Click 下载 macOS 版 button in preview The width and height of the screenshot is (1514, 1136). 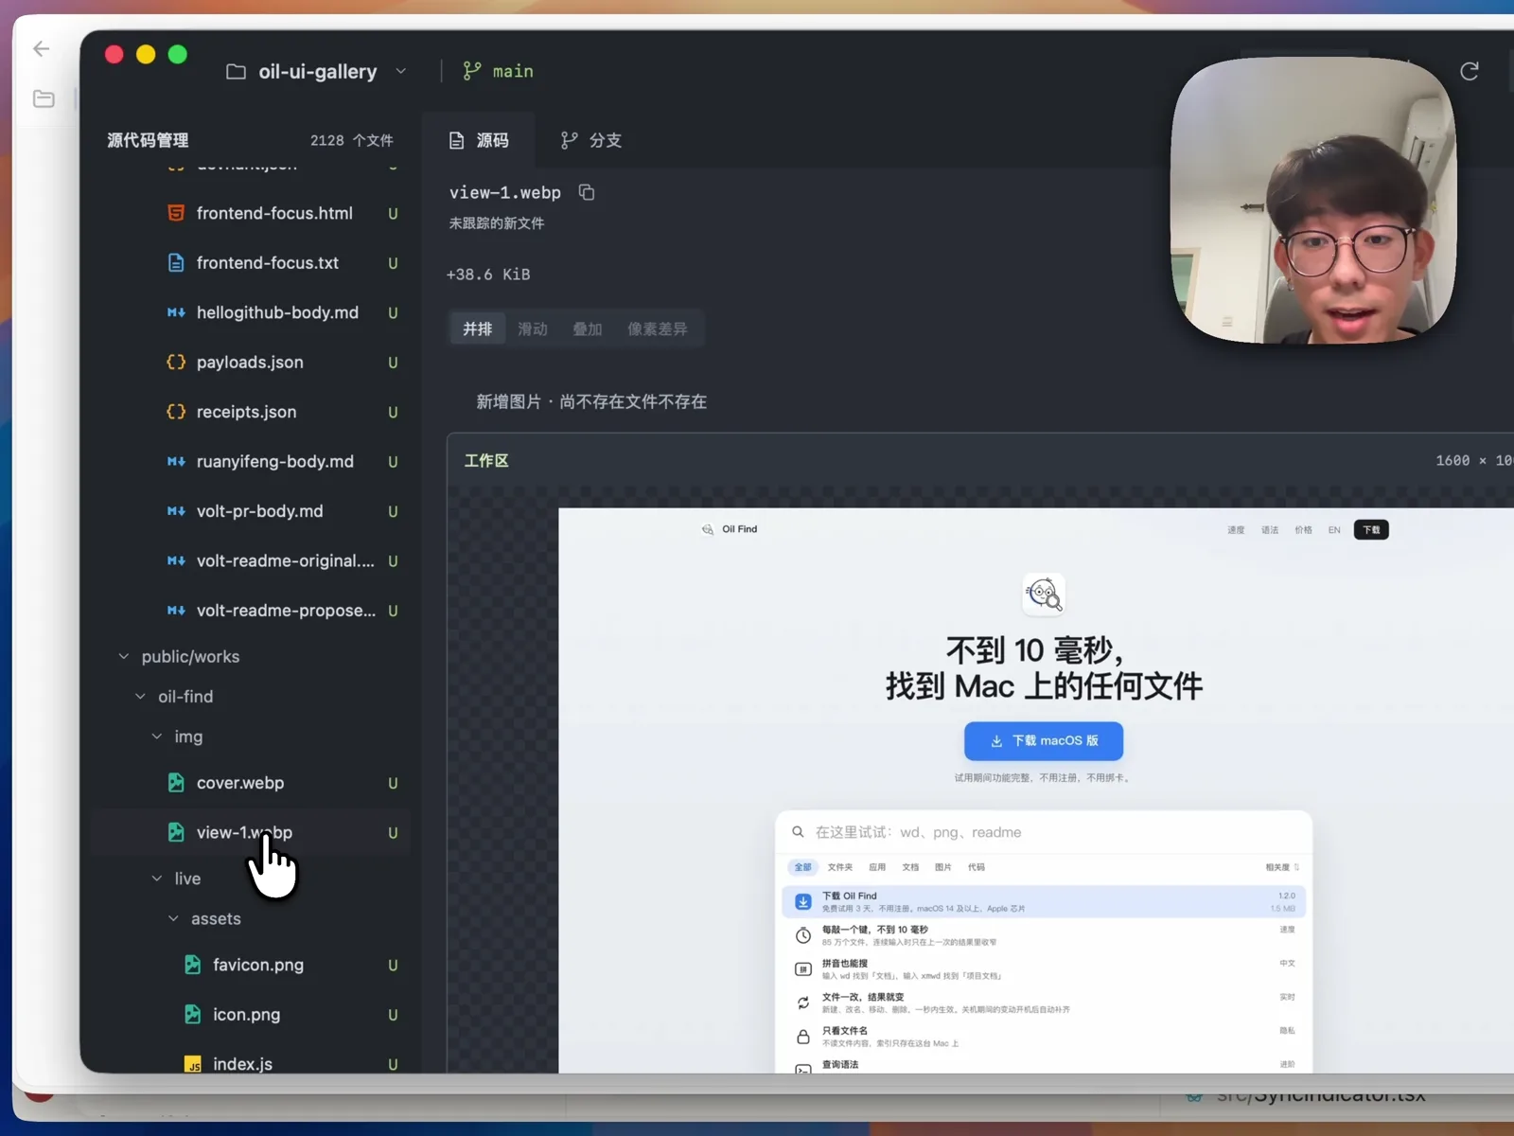click(x=1044, y=741)
